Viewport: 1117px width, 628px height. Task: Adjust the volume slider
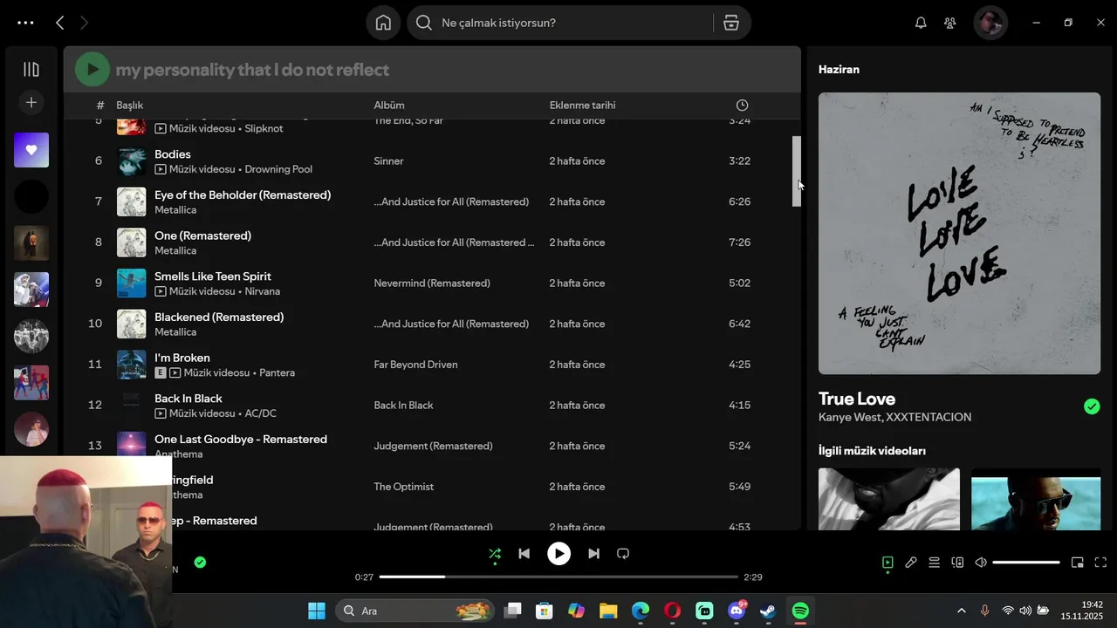click(1026, 563)
